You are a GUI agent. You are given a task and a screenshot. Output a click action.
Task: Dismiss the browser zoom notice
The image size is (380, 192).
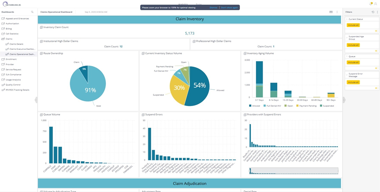[213, 7]
